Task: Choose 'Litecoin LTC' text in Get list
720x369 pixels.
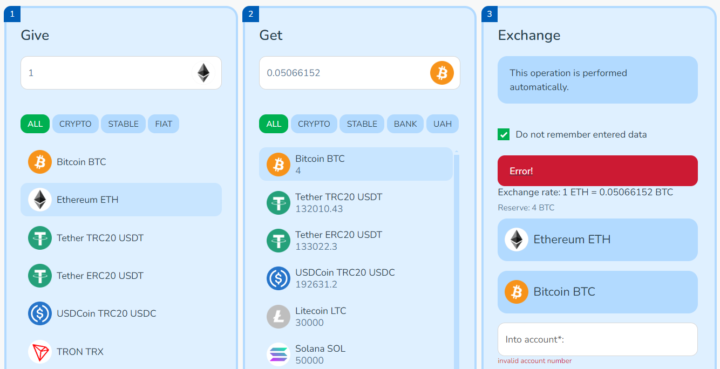Action: (321, 311)
